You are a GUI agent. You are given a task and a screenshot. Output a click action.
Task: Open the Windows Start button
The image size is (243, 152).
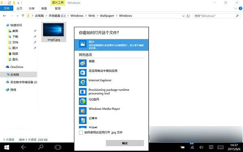[x=6, y=147]
